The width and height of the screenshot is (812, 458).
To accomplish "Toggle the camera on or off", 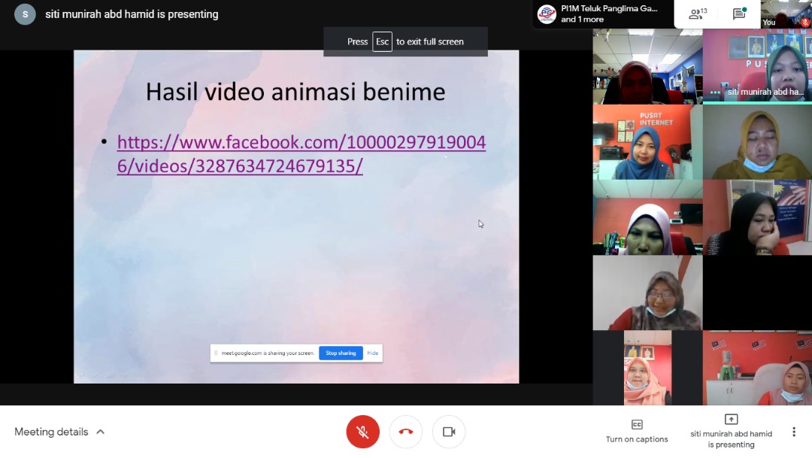I will [x=449, y=432].
